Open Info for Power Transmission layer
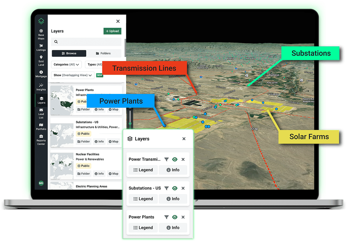This screenshot has height=241, width=347. (x=173, y=170)
